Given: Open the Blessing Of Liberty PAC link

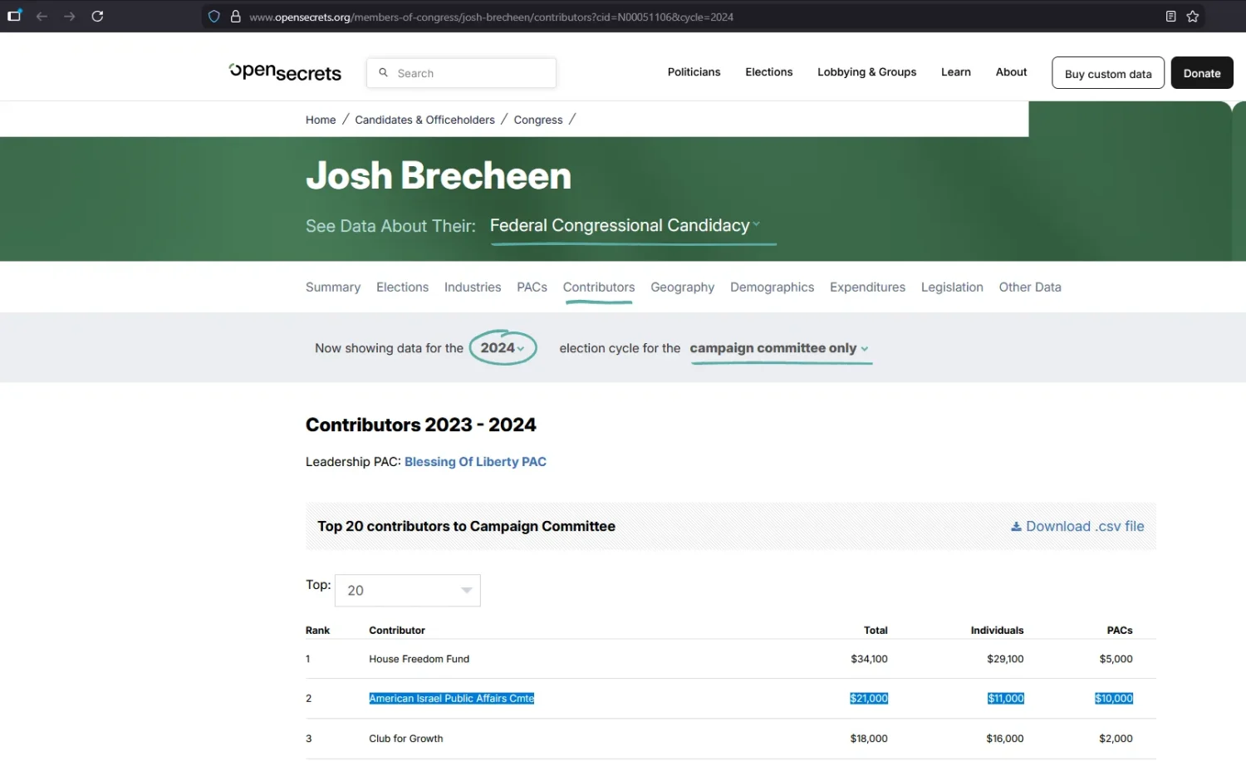Looking at the screenshot, I should pyautogui.click(x=475, y=462).
